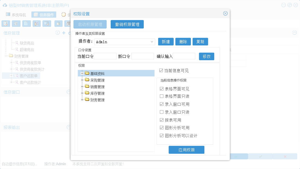Expand the 采购管理 tree node
The image size is (300, 169).
[82, 80]
